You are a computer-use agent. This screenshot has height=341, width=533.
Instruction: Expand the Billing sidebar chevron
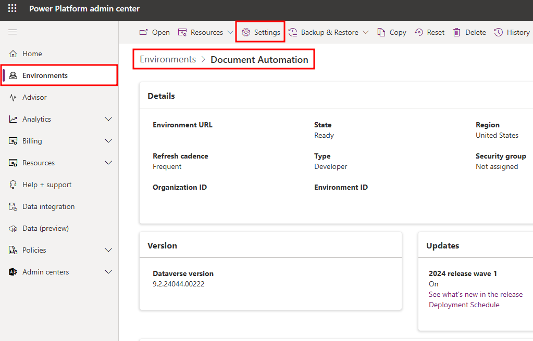tap(108, 141)
